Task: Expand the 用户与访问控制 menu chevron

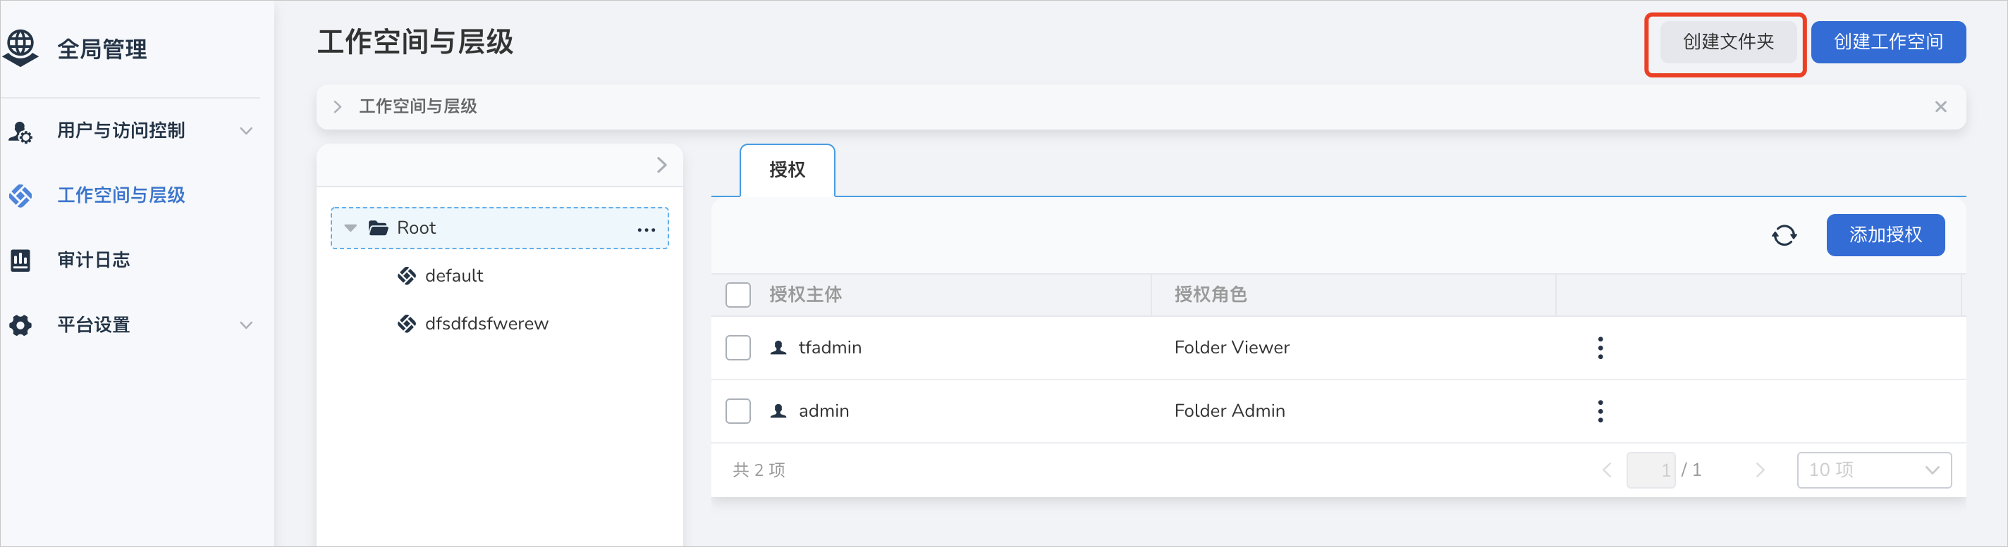Action: [246, 131]
